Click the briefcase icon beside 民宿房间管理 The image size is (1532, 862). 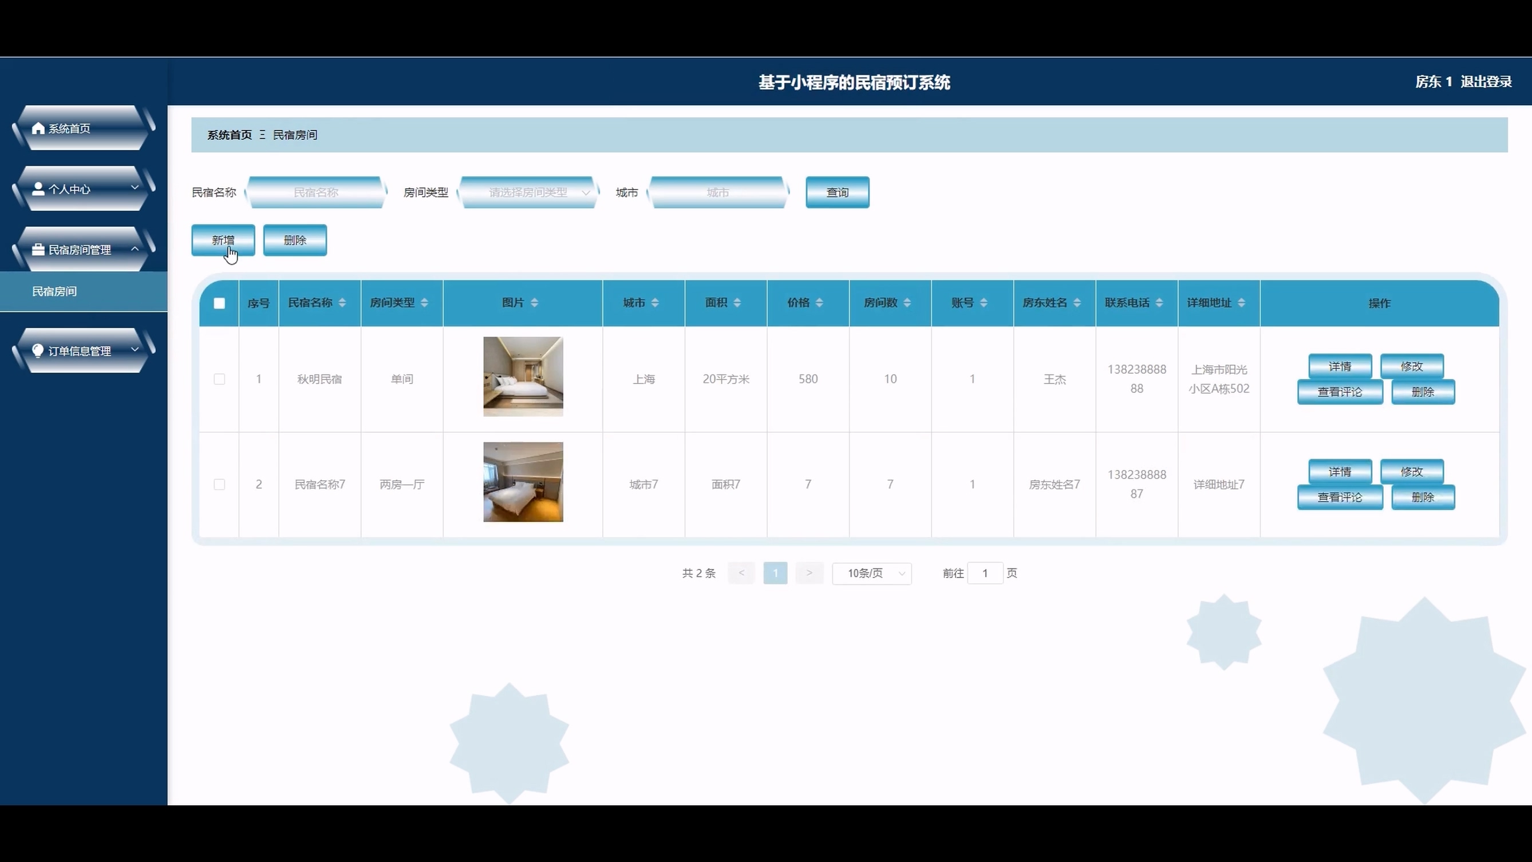(38, 250)
